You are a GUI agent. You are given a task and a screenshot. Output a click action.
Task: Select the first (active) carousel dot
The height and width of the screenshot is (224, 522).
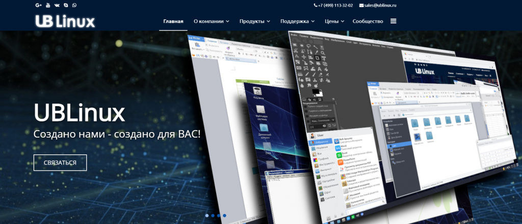click(x=207, y=215)
